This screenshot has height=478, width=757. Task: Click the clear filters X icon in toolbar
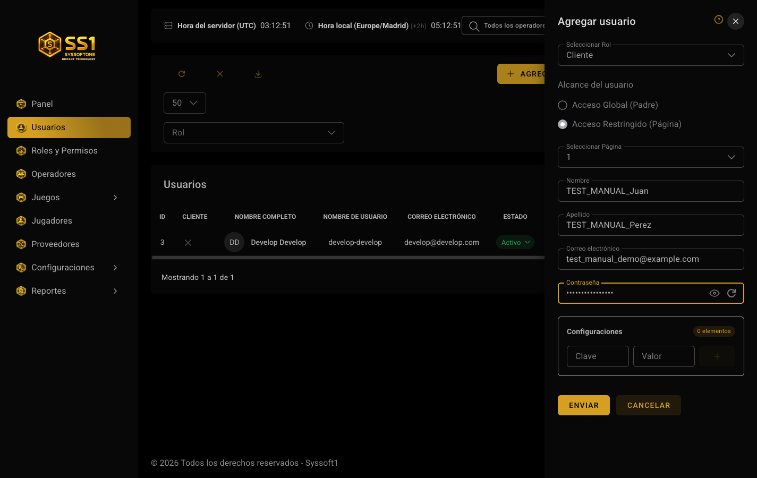click(x=220, y=74)
